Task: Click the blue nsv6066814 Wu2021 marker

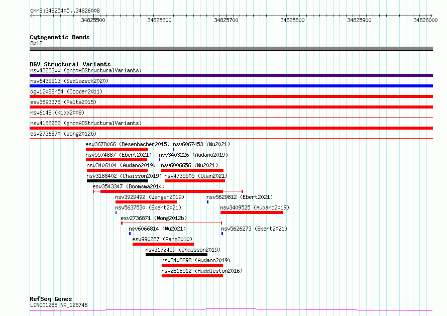Action: click(130, 234)
